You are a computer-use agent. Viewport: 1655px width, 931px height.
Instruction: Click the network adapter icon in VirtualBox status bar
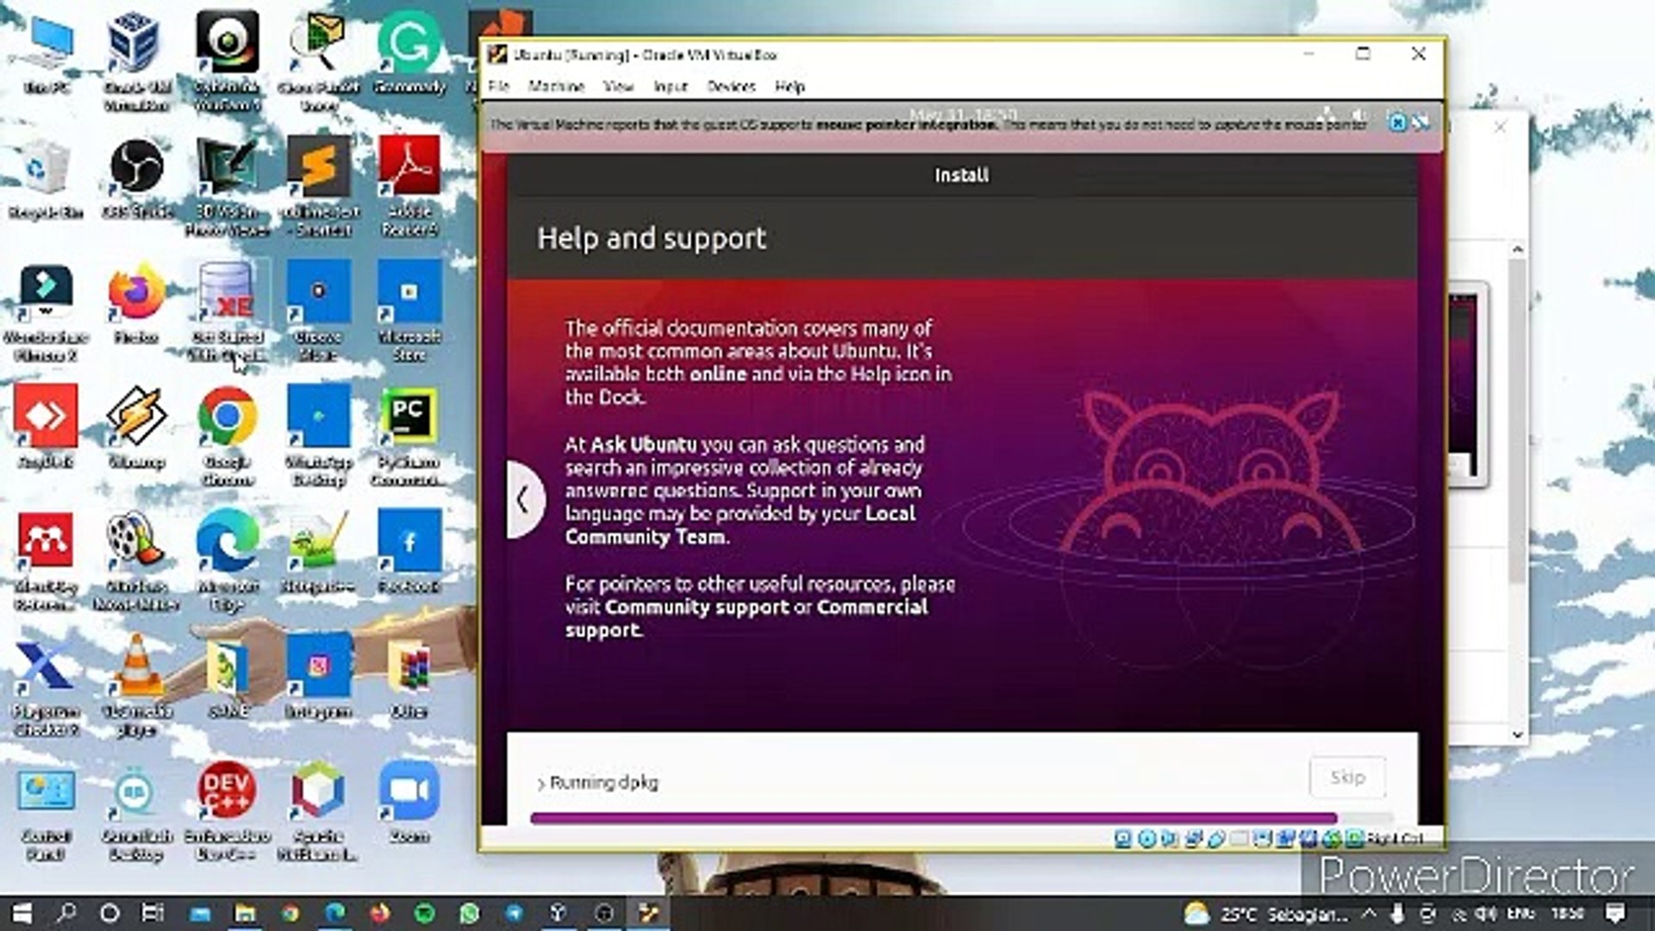(1192, 838)
